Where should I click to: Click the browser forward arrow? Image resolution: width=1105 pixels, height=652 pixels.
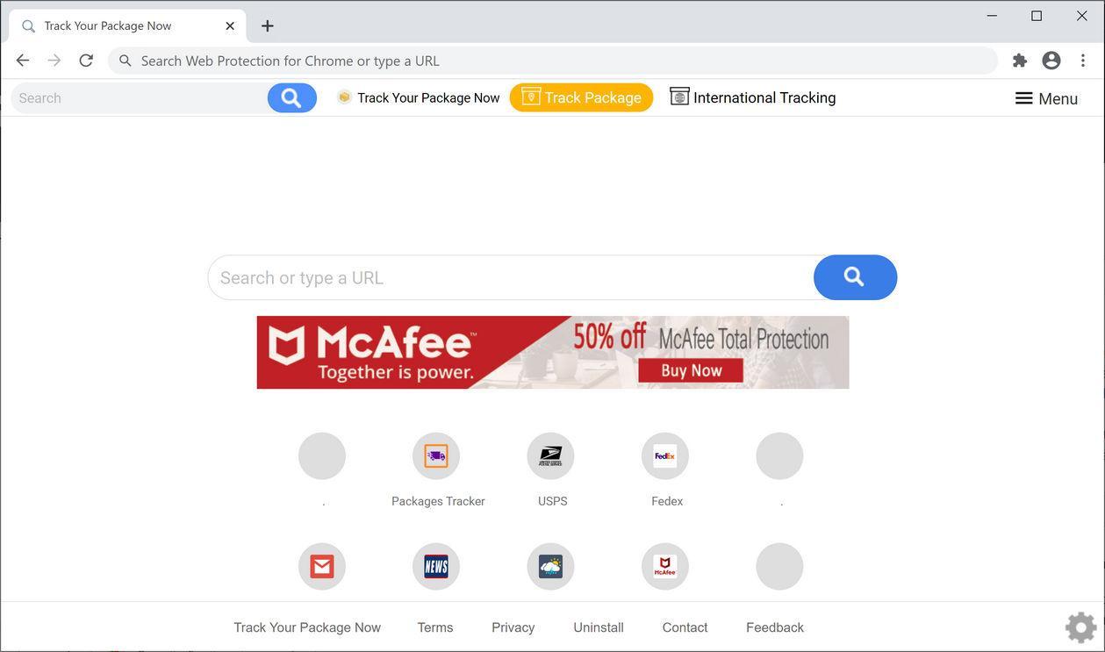[x=54, y=61]
